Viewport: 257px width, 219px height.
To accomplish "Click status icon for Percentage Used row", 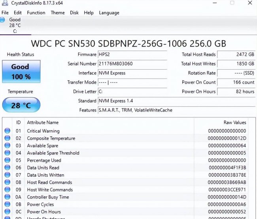I will 7,160.
